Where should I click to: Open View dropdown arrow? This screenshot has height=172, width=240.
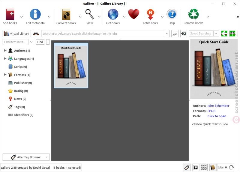tap(99, 17)
